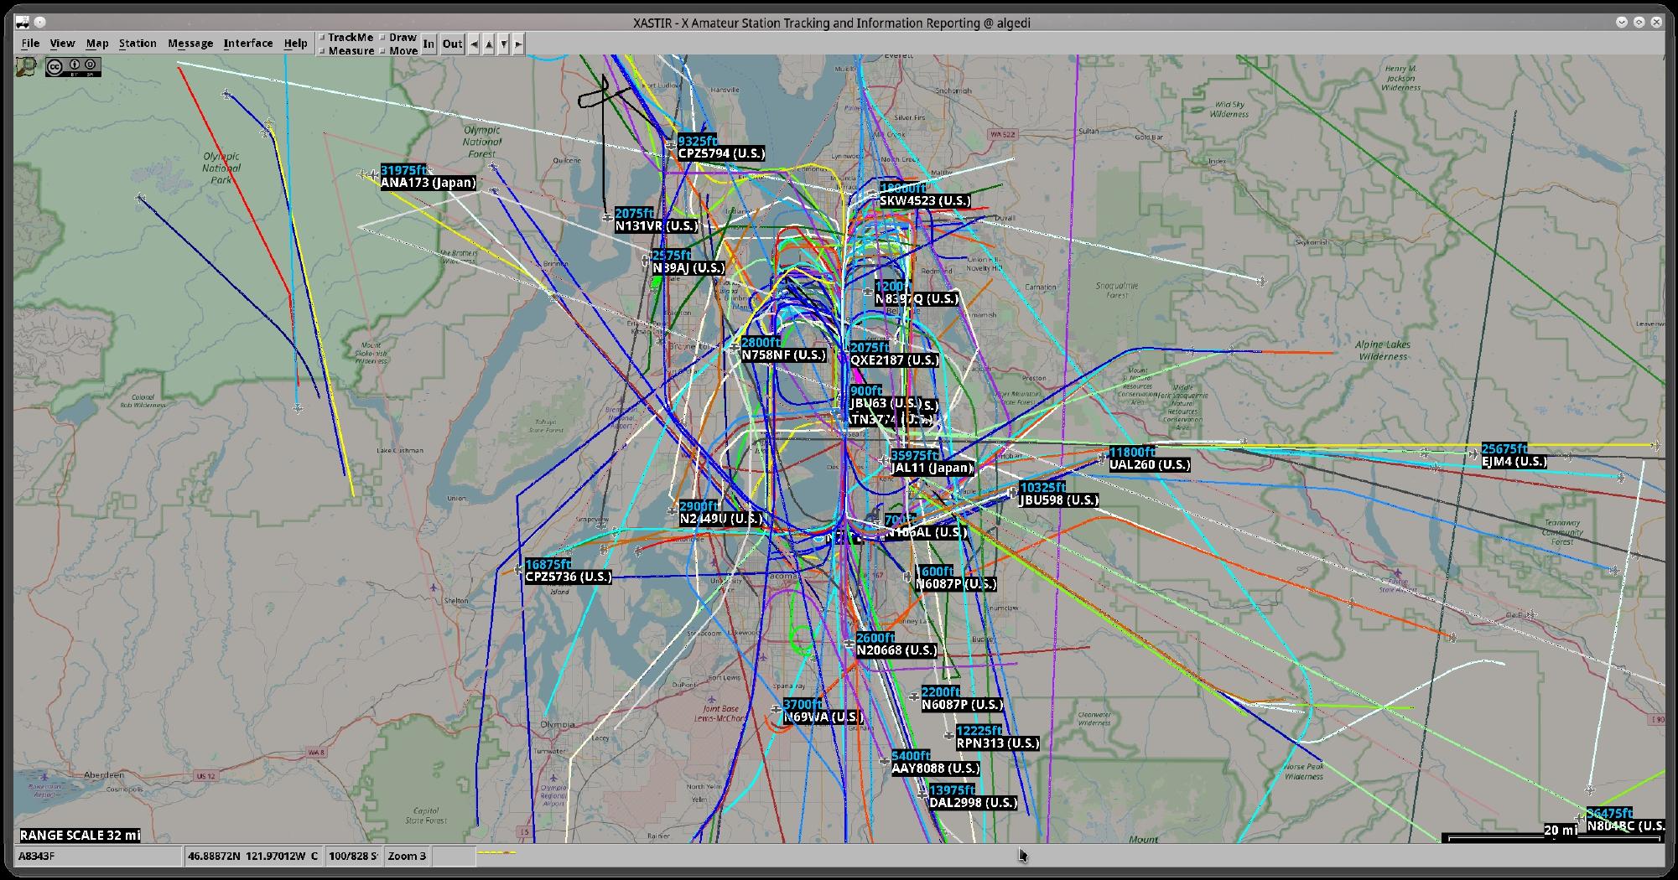The image size is (1678, 880).
Task: Open the Station dropdown menu
Action: click(x=138, y=44)
